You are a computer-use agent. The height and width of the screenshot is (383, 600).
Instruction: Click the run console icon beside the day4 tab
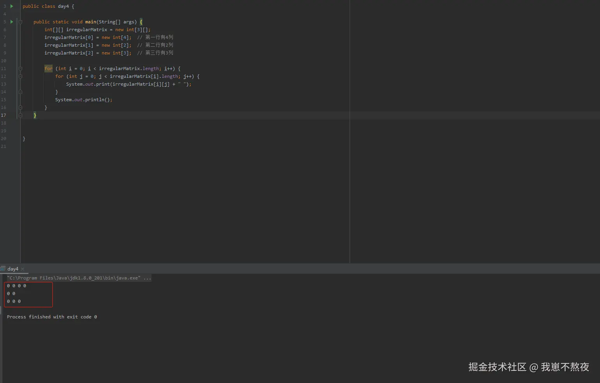(x=3, y=269)
